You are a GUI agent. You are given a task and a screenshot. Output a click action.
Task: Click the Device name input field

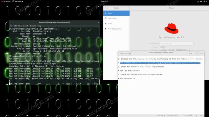point(176,44)
